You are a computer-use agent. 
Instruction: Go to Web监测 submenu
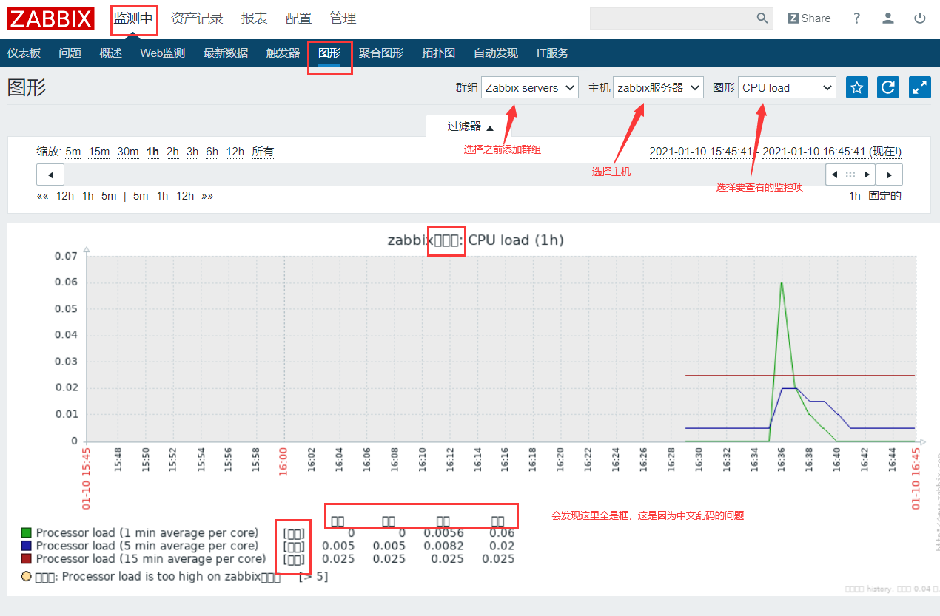(162, 53)
